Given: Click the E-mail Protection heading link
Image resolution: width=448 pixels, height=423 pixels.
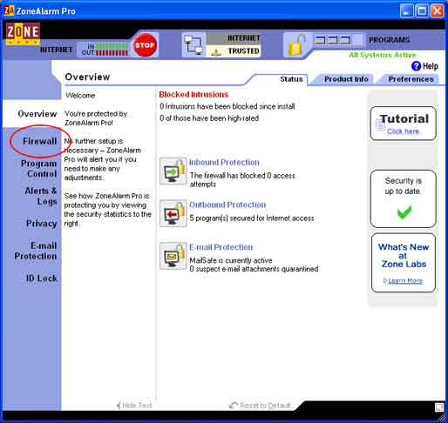Looking at the screenshot, I should 221,247.
